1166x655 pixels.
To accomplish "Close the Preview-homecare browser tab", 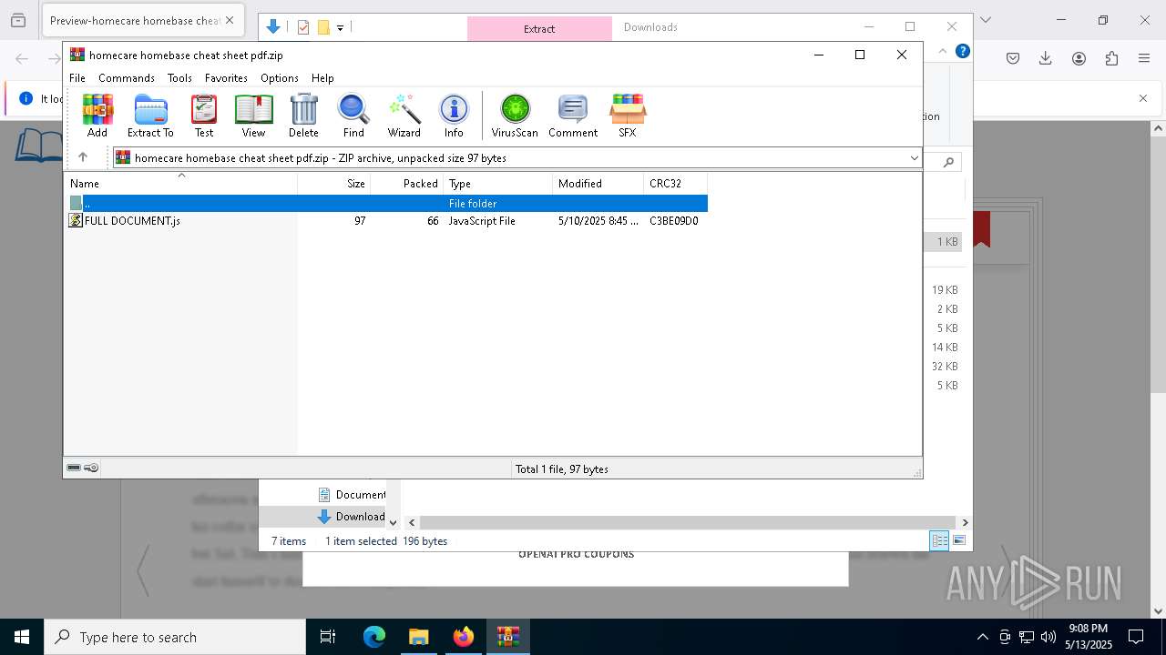I will (x=229, y=20).
